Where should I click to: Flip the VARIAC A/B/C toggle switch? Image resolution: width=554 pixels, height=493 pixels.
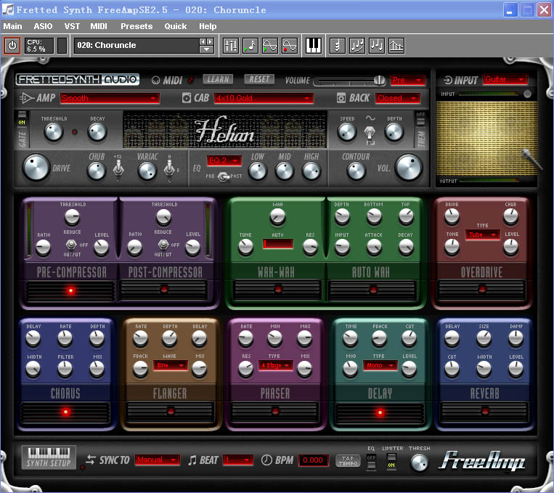coord(169,168)
